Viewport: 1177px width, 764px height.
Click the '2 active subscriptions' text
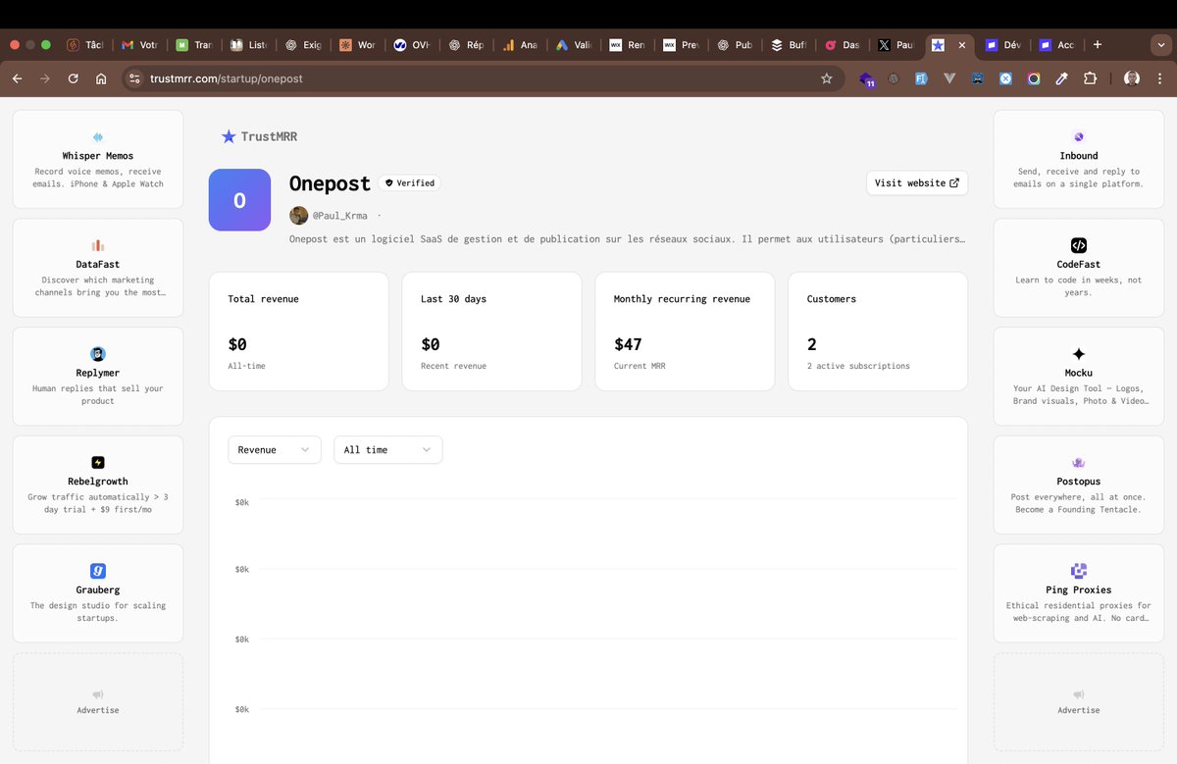858,366
